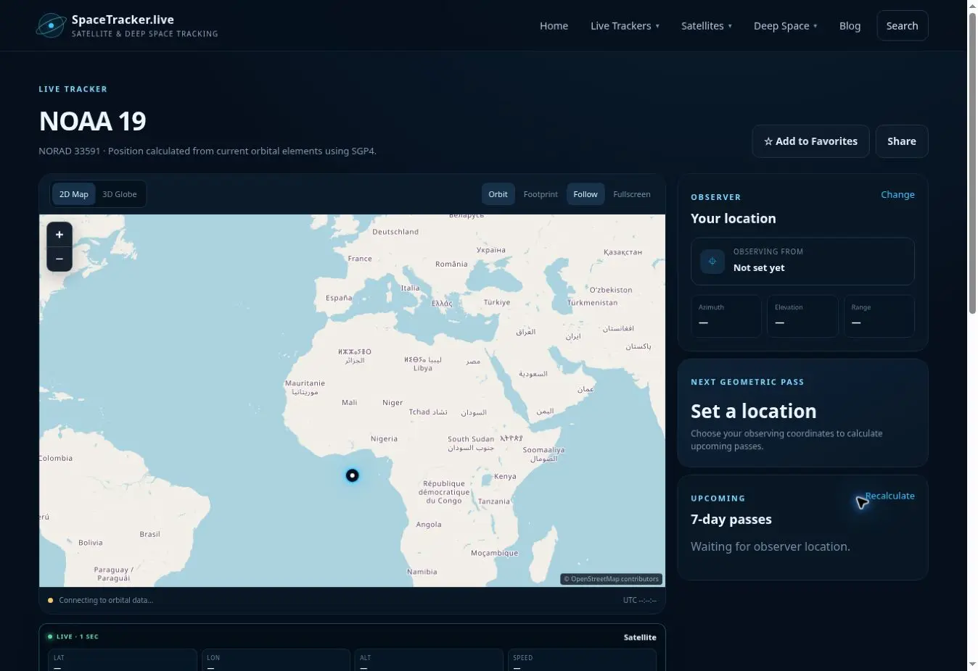
Task: Click Change observer location link
Action: pyautogui.click(x=897, y=194)
